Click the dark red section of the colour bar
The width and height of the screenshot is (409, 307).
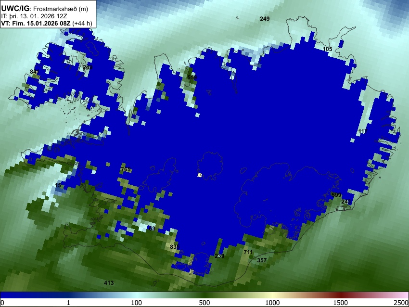point(340,295)
